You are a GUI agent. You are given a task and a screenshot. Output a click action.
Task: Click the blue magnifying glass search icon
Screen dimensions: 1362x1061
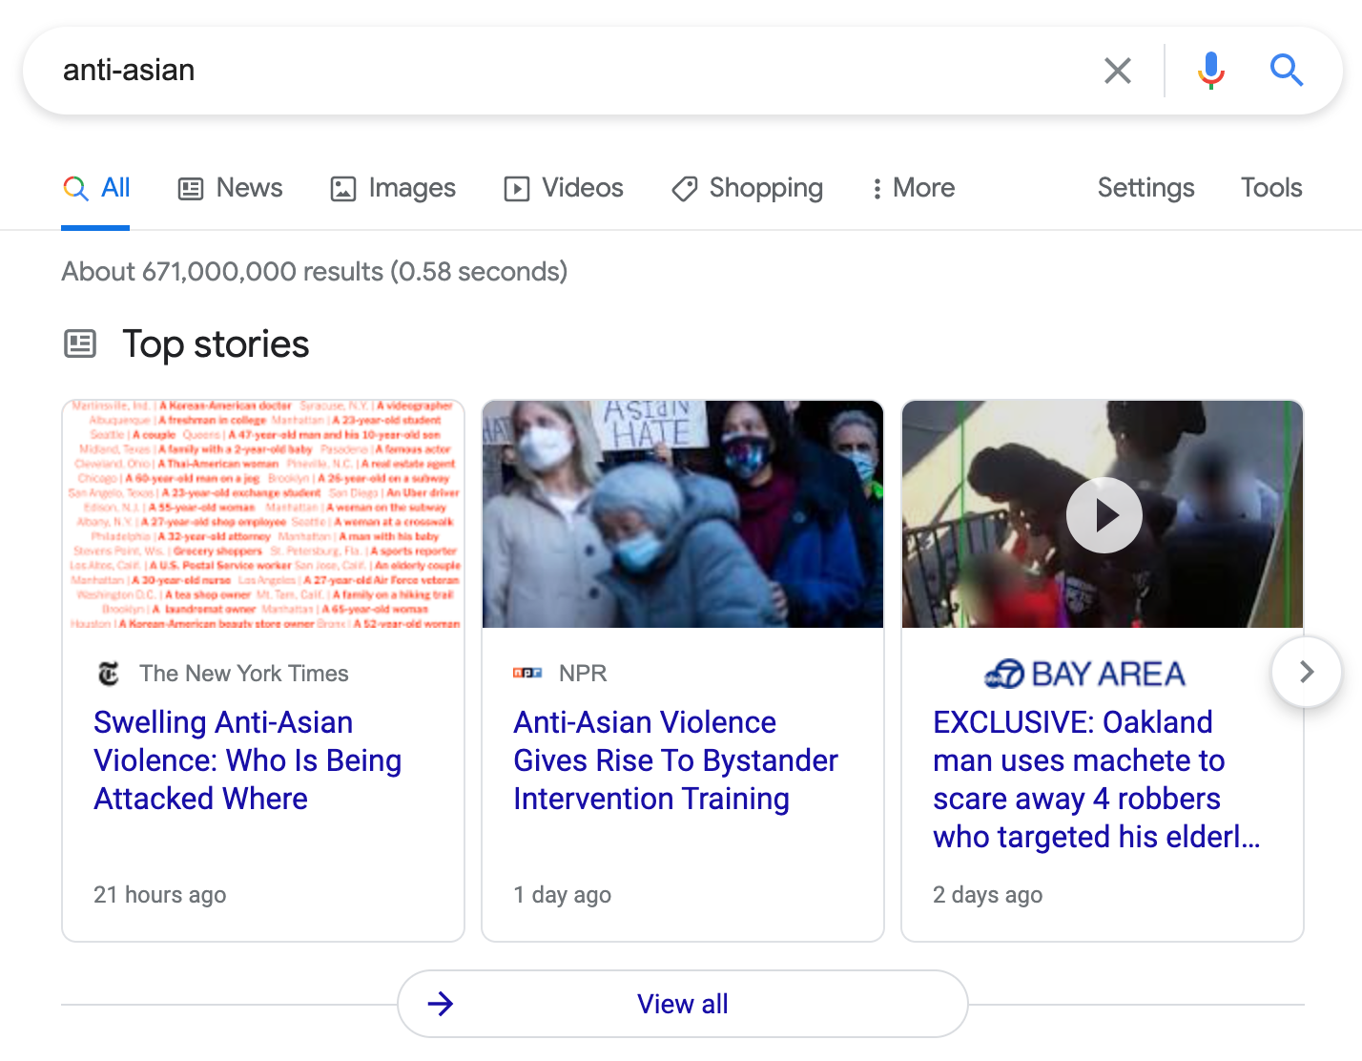(1286, 71)
